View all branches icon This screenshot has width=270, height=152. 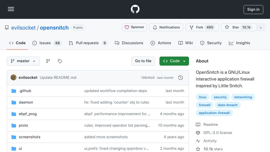tap(48, 61)
